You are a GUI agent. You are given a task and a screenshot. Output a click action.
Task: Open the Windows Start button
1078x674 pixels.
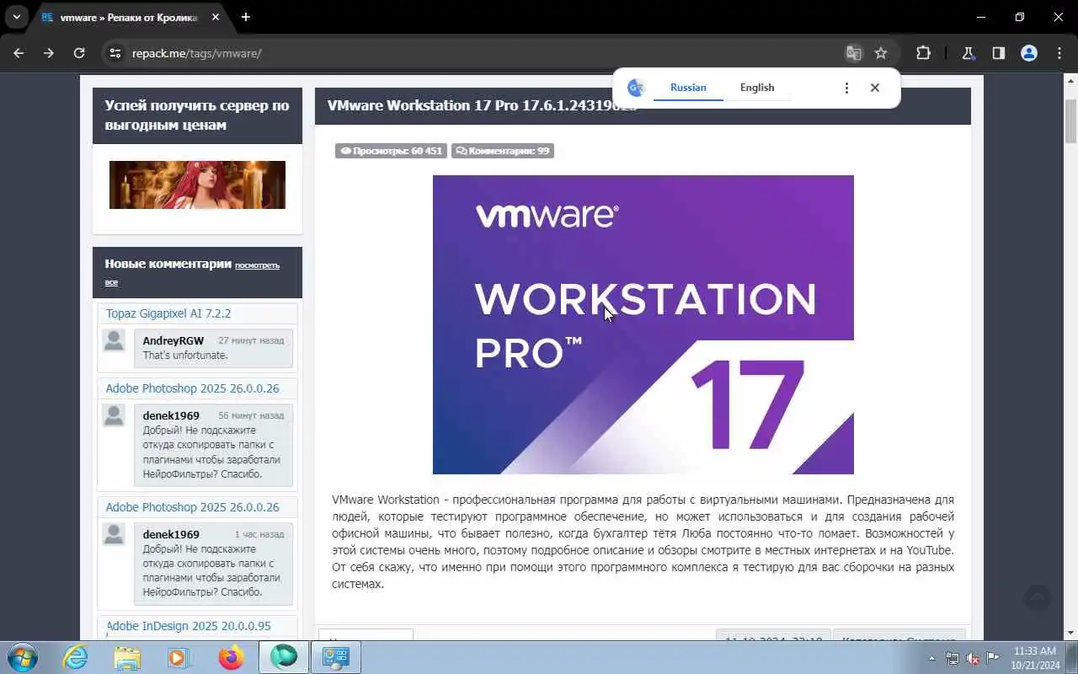tap(22, 657)
